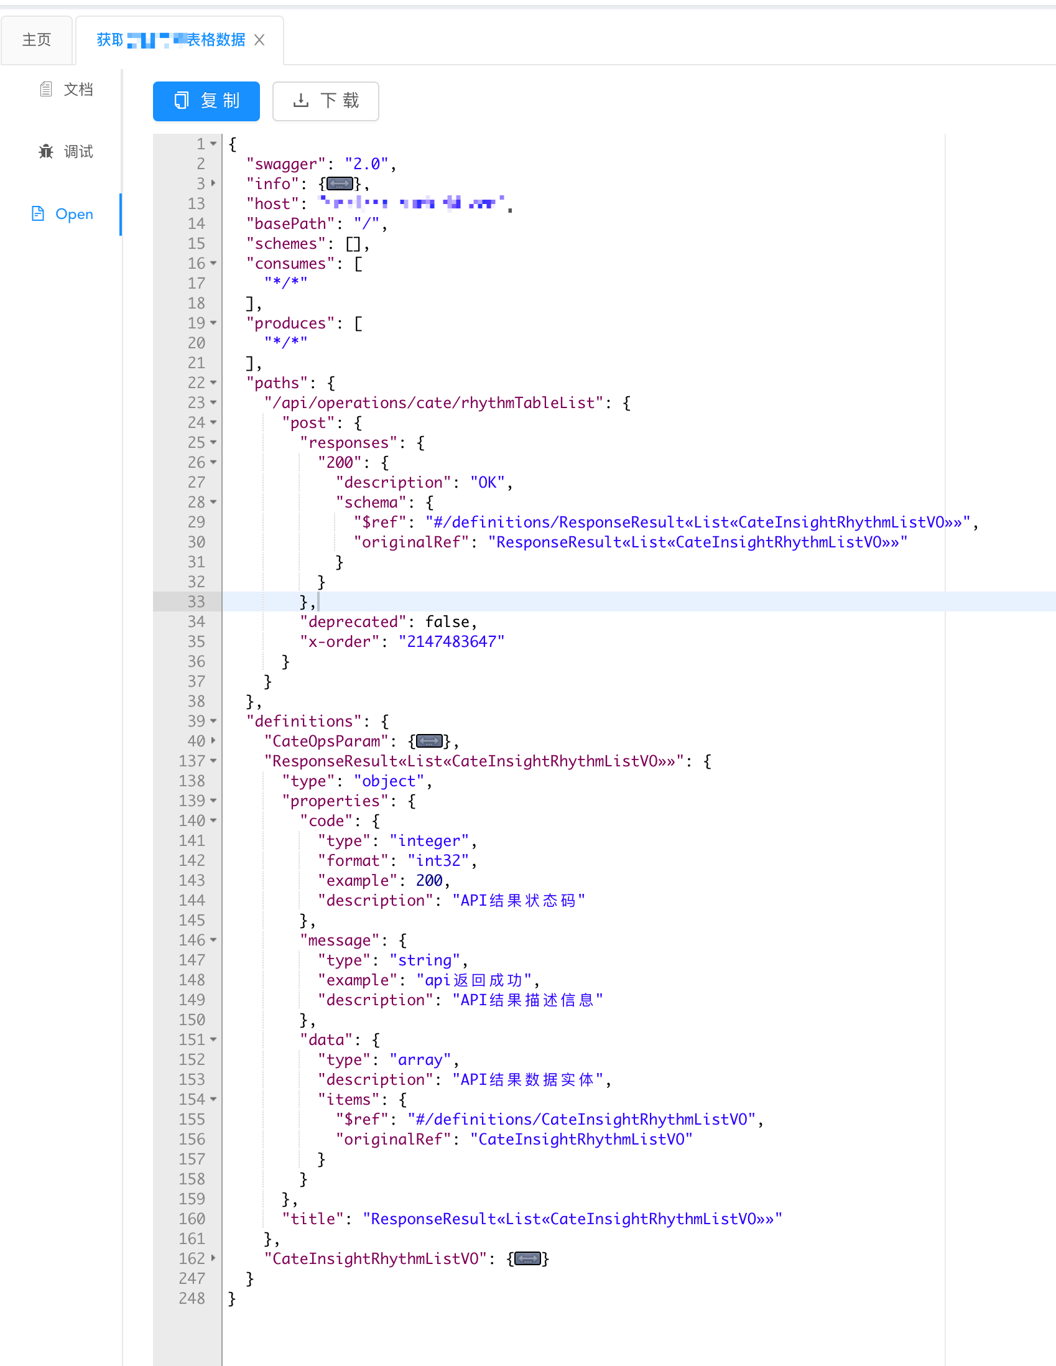Image resolution: width=1056 pixels, height=1366 pixels.
Task: Select the 获取表格数据 tab
Action: pyautogui.click(x=169, y=39)
